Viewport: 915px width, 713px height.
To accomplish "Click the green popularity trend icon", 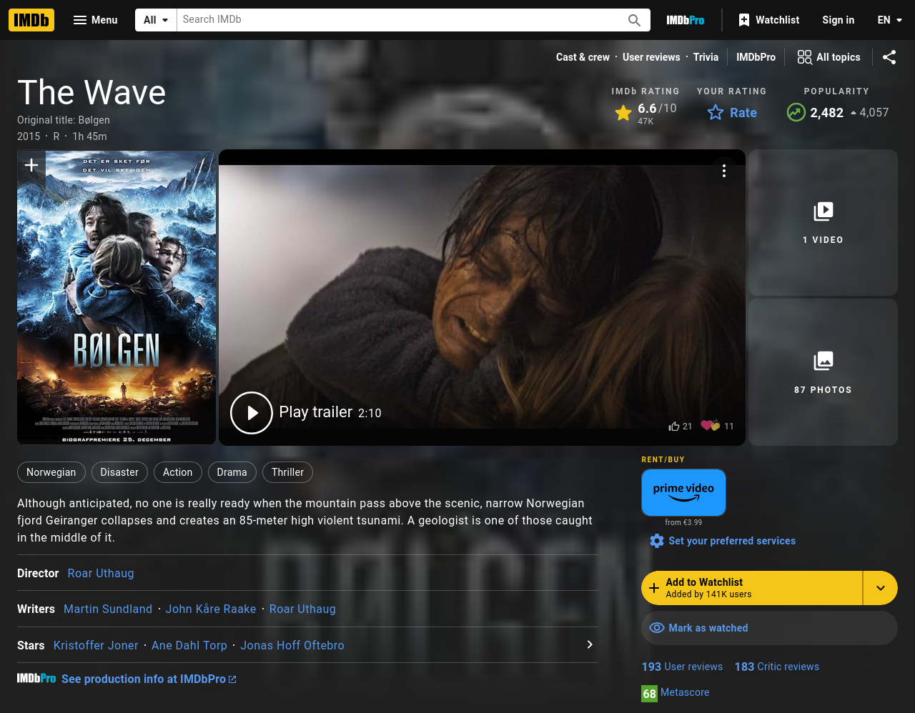I will tap(796, 113).
